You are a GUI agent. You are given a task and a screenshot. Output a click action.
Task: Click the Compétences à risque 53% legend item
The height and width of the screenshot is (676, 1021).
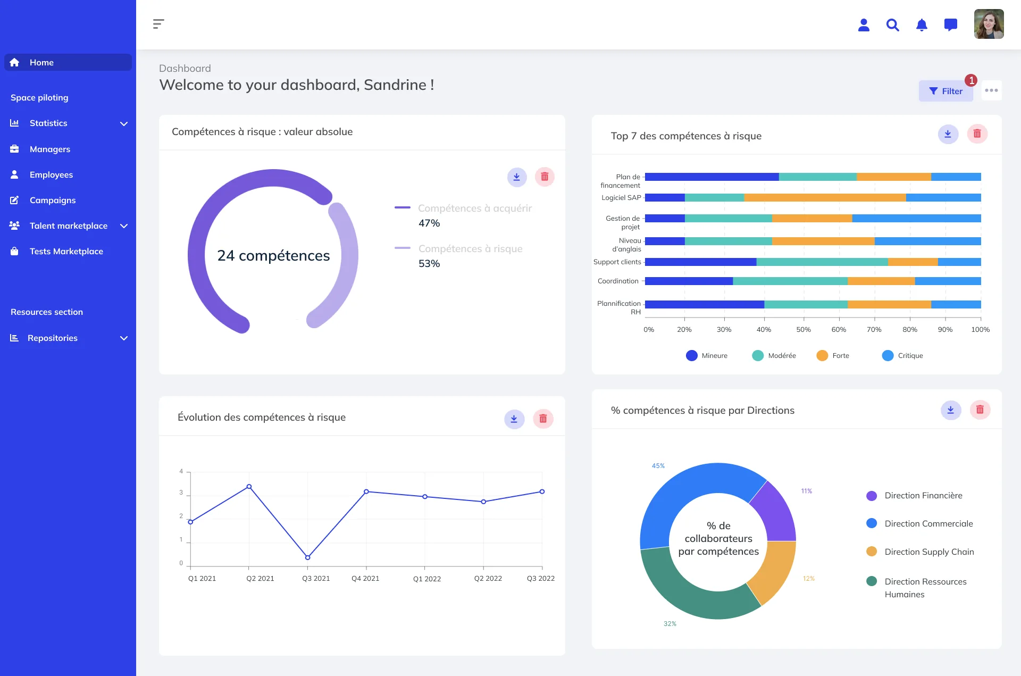click(459, 256)
